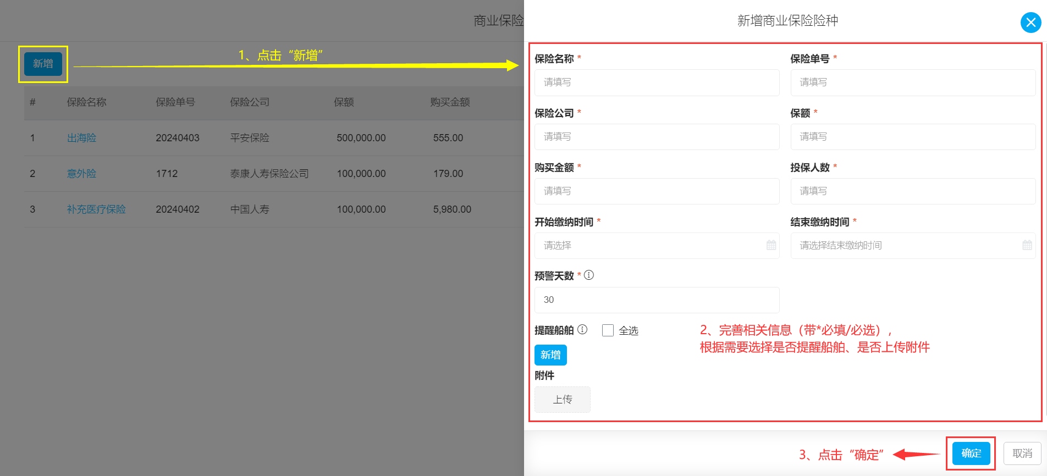1047x476 pixels.
Task: Click the 保险名称 column header
Action: pyautogui.click(x=87, y=102)
